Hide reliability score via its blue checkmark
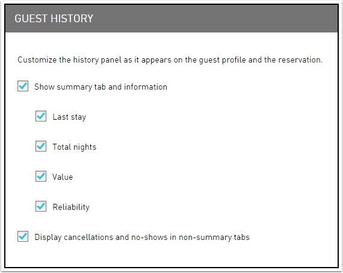 pyautogui.click(x=41, y=206)
